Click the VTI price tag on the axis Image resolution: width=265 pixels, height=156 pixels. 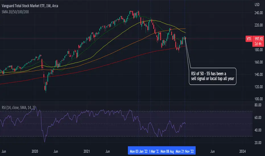point(249,39)
